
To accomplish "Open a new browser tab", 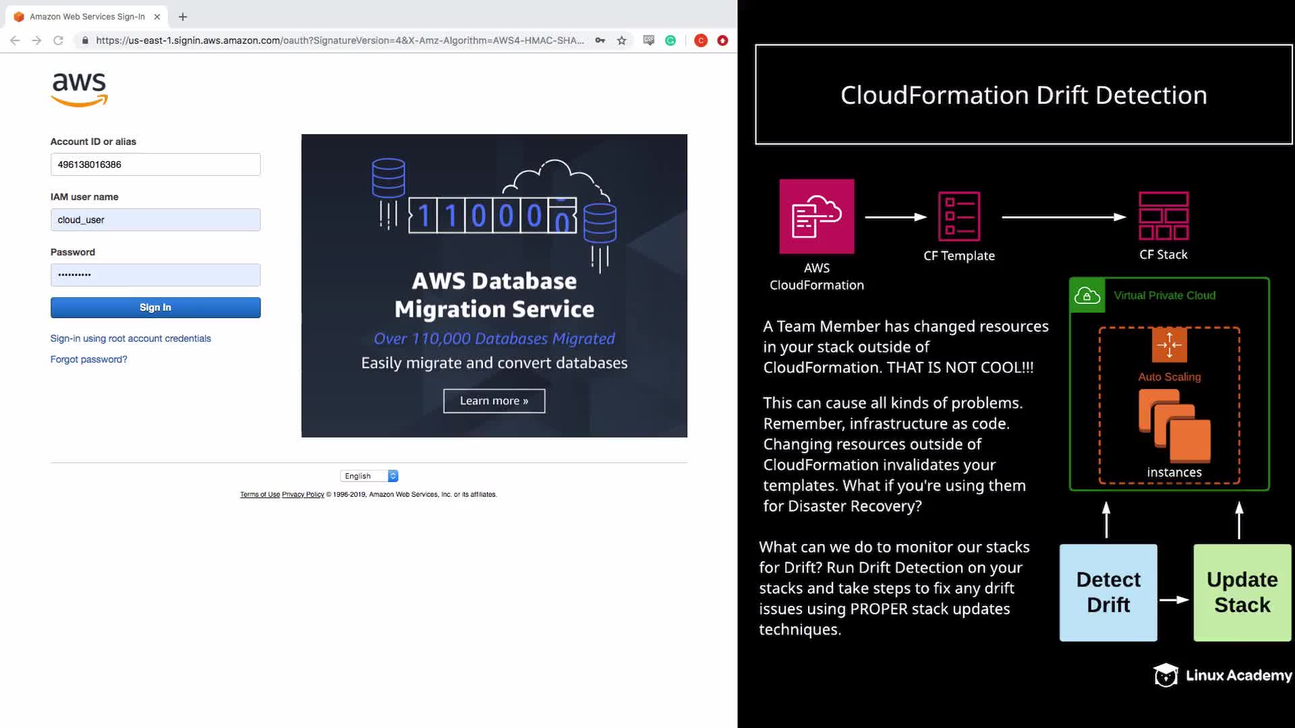I will click(183, 17).
